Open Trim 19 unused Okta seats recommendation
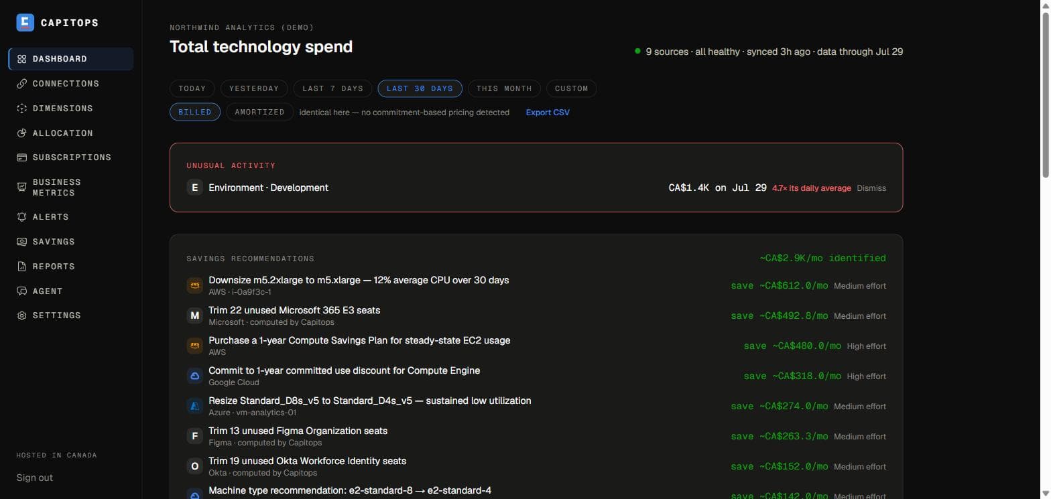The height and width of the screenshot is (499, 1051). click(x=536, y=466)
